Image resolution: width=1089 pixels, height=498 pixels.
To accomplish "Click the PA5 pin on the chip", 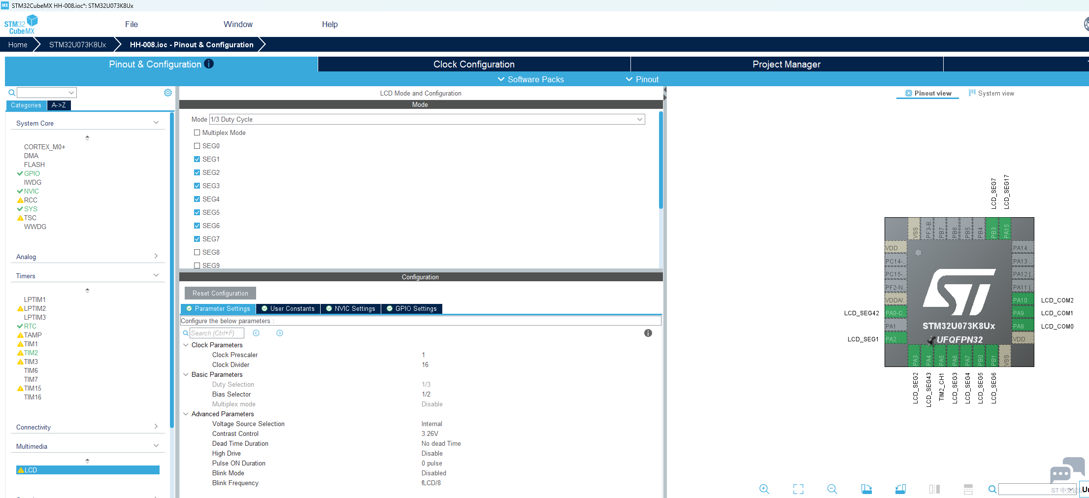I will point(942,356).
